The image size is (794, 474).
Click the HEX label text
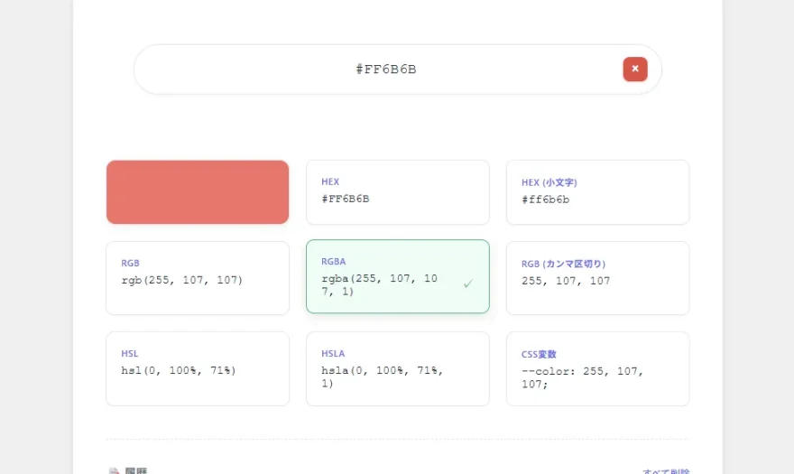tap(330, 181)
